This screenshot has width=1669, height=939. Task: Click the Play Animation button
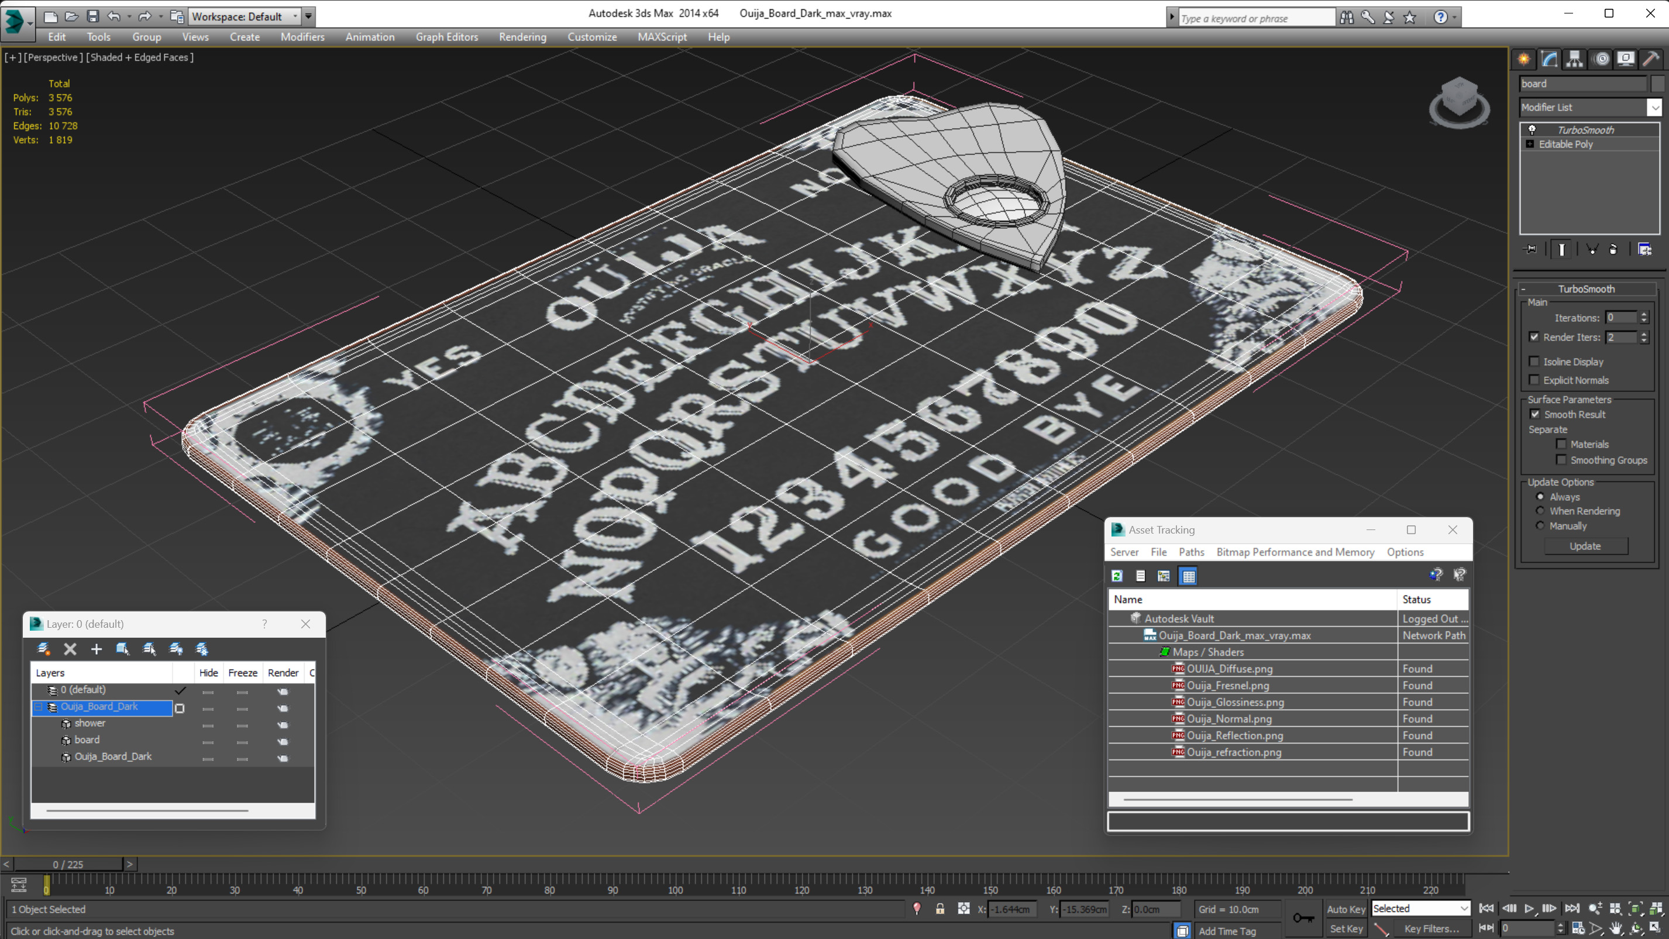(1529, 908)
